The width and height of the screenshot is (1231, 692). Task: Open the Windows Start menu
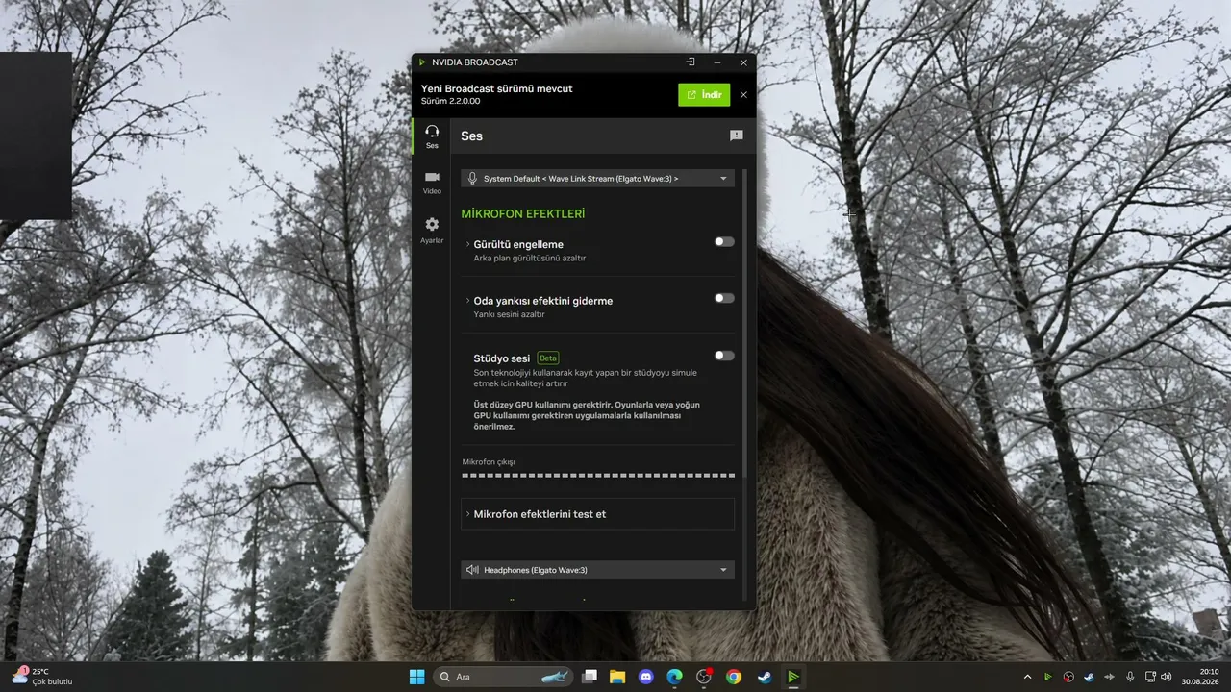[417, 677]
